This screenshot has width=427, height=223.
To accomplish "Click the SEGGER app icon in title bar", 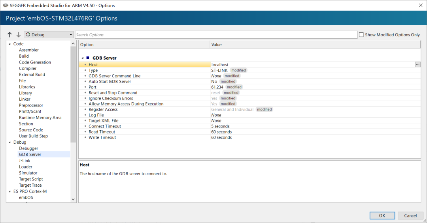I will 5,5.
